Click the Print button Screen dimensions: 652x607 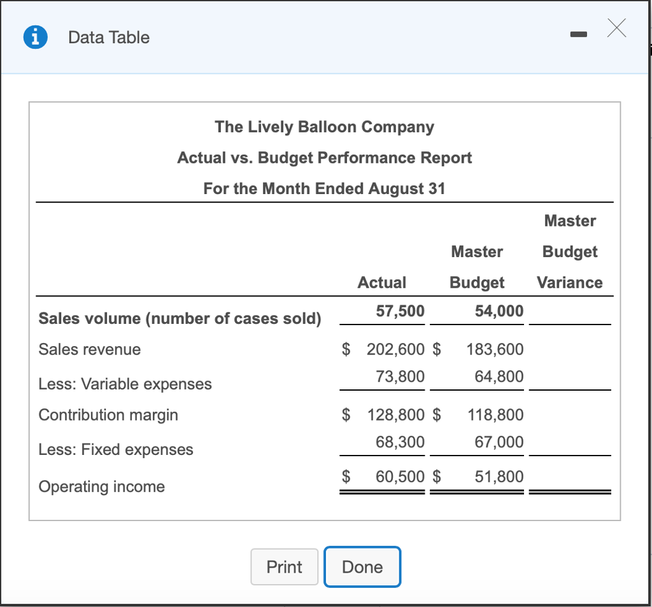tap(285, 567)
